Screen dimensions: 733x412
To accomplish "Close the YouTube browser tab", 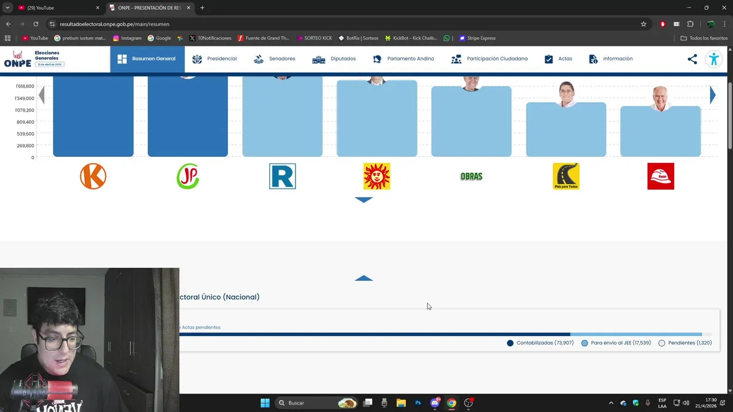I will [x=97, y=8].
